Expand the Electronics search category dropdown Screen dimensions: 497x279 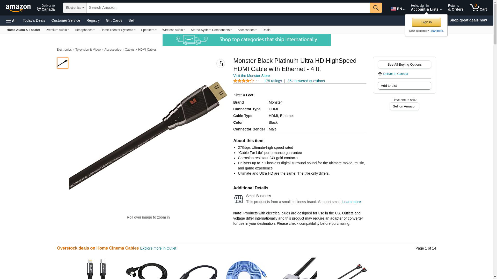coord(75,8)
